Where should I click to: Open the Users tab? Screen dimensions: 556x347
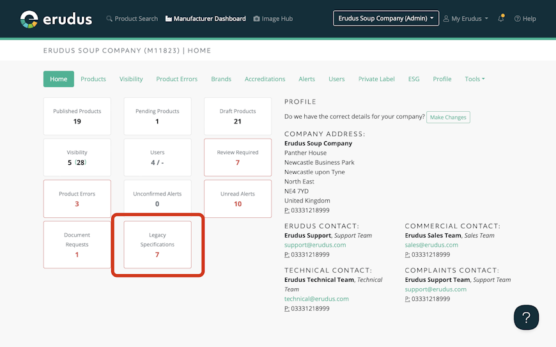(x=337, y=79)
